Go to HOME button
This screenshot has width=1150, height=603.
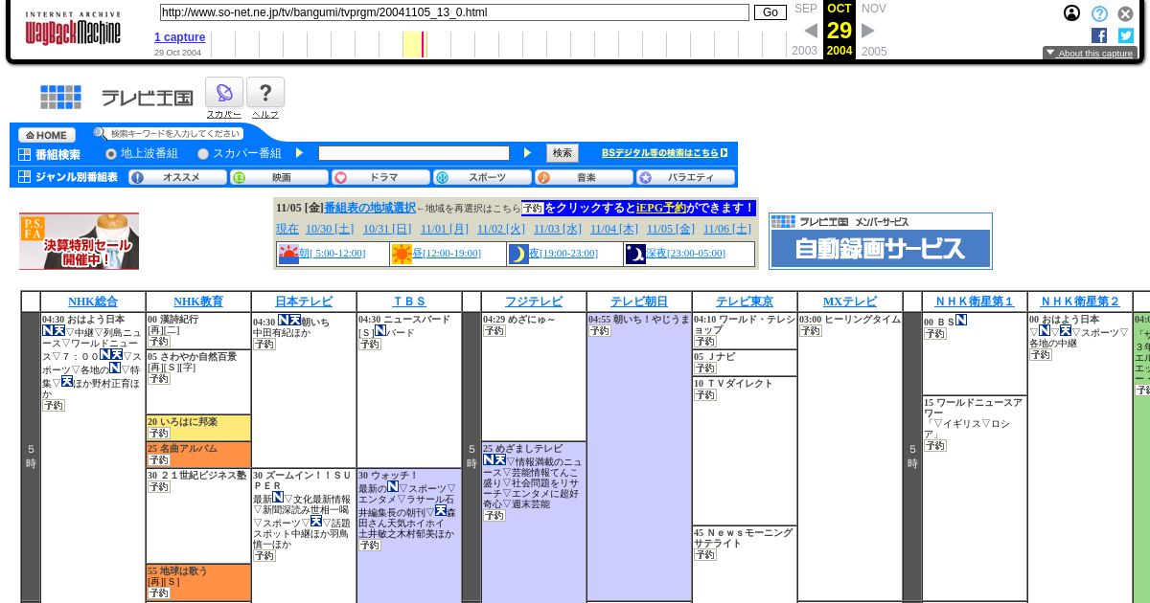tap(47, 135)
